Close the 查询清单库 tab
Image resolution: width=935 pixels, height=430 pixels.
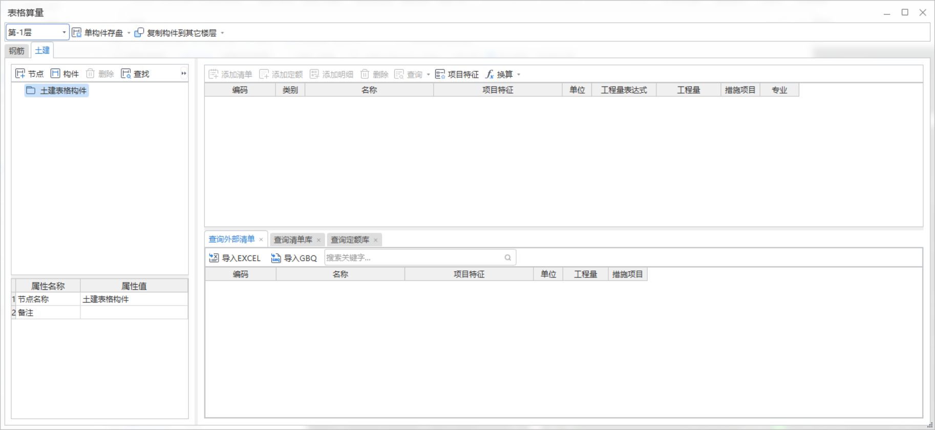click(x=318, y=240)
